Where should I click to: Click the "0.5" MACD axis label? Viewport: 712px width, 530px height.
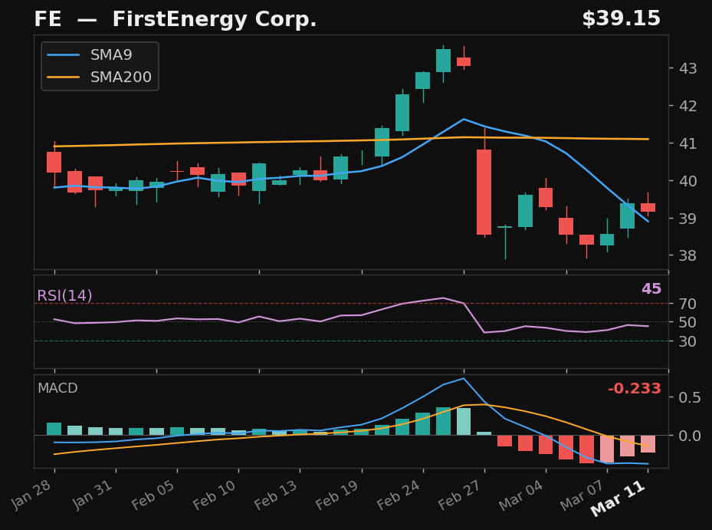pyautogui.click(x=690, y=398)
